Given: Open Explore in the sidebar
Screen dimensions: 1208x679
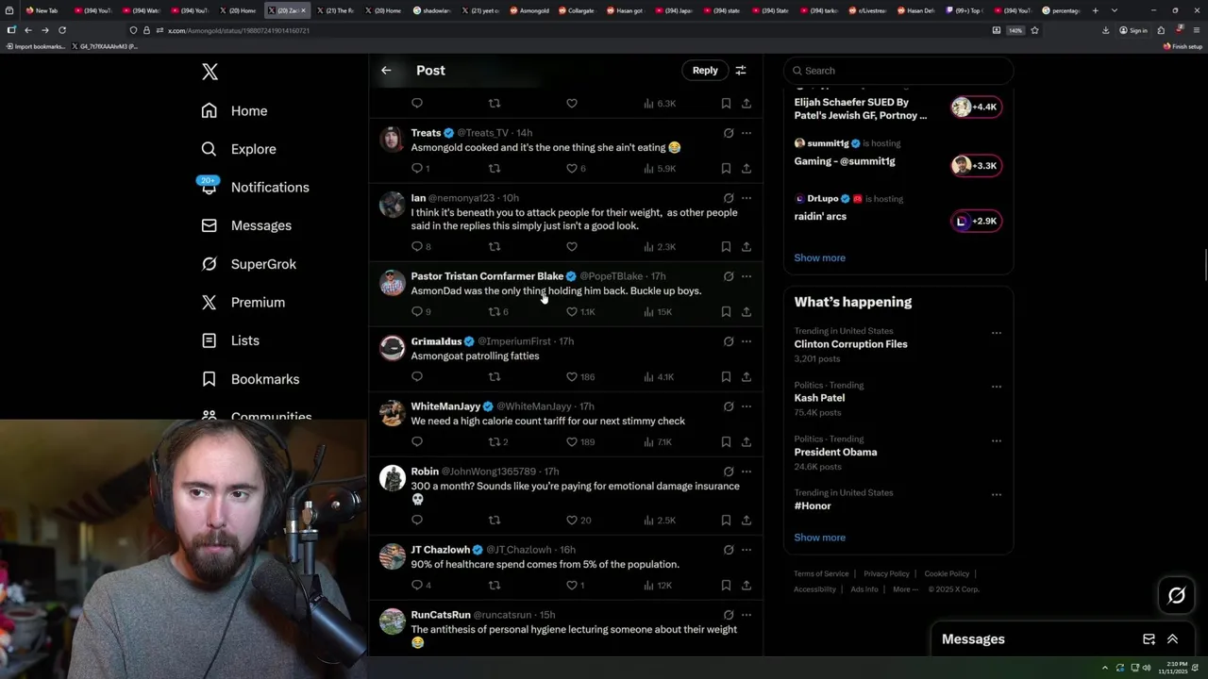Looking at the screenshot, I should [x=239, y=149].
